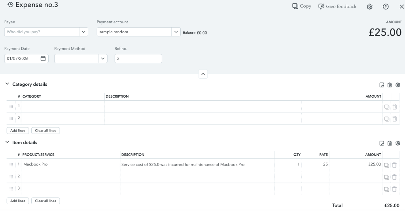The image size is (405, 211).
Task: Delete the Macbook Pro item line
Action: (x=394, y=165)
